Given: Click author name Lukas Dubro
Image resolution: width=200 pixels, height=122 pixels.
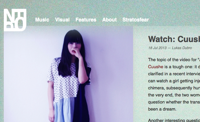Looking at the screenshot, I should 182,48.
